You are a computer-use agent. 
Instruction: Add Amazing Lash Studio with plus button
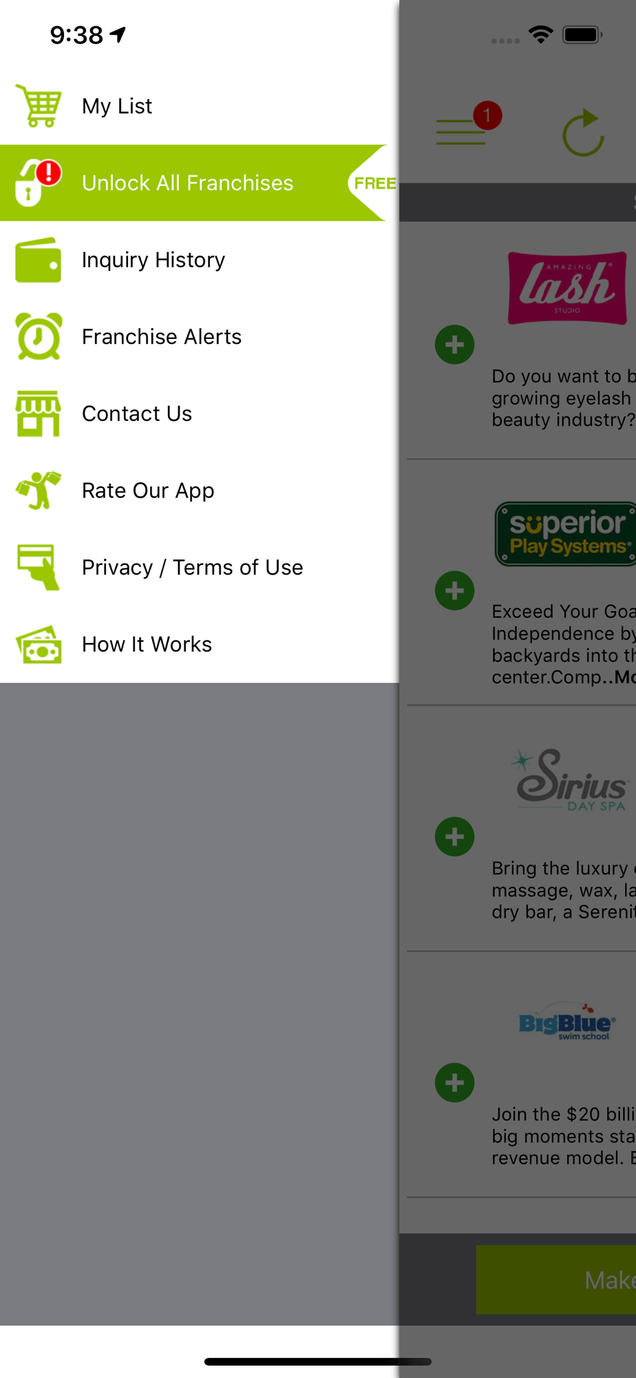coord(455,344)
